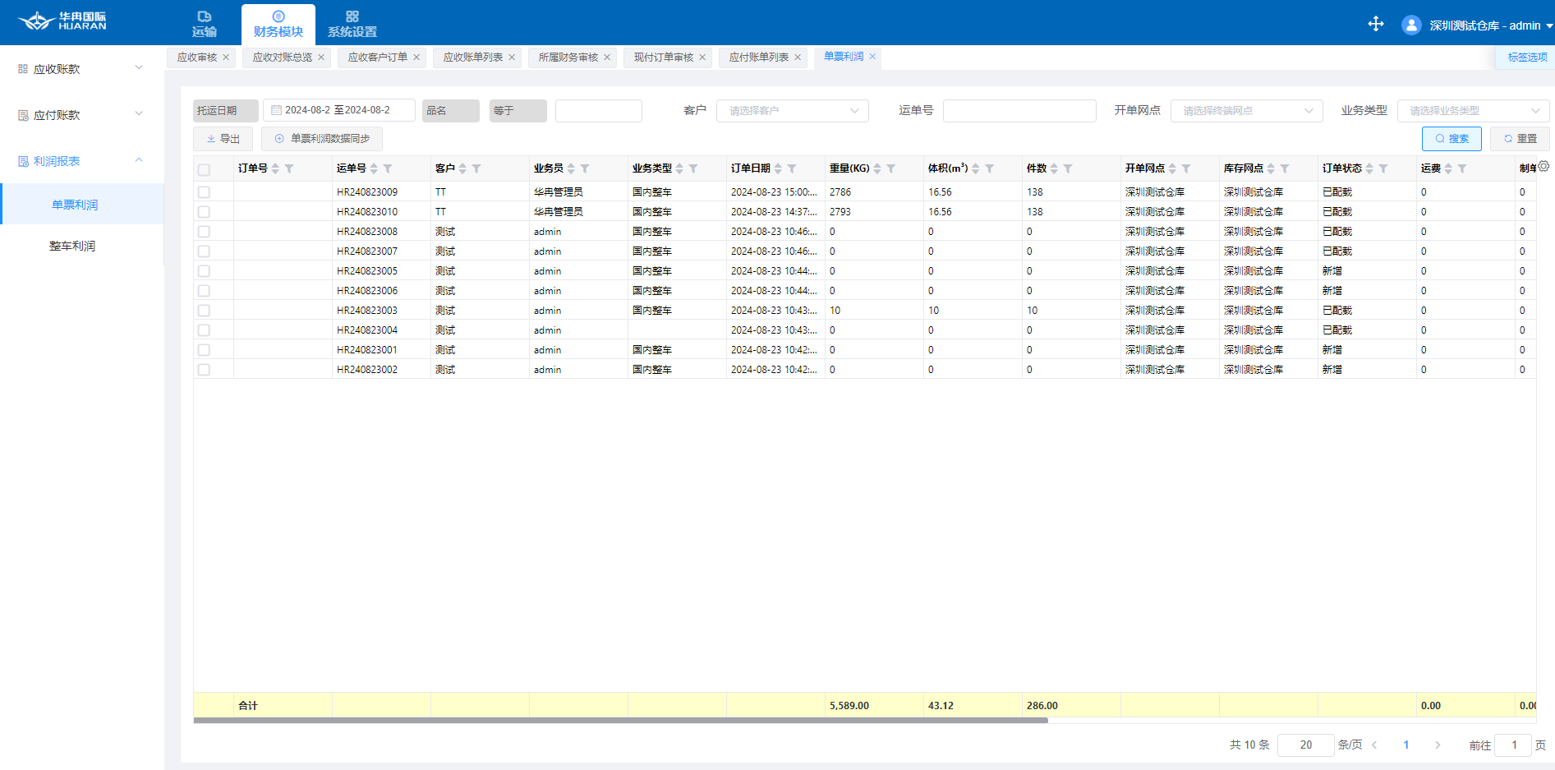Click the 导出 export button
This screenshot has width=1555, height=770.
coord(223,139)
